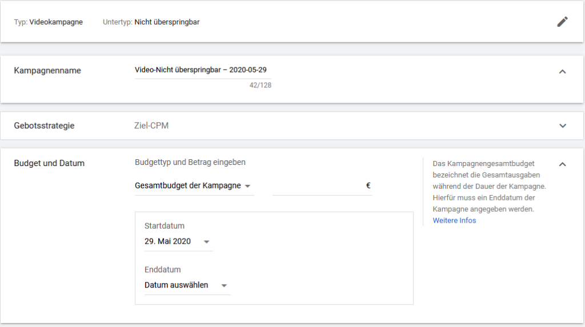The image size is (585, 327).
Task: Click the Budget und Datum heading
Action: click(x=49, y=163)
